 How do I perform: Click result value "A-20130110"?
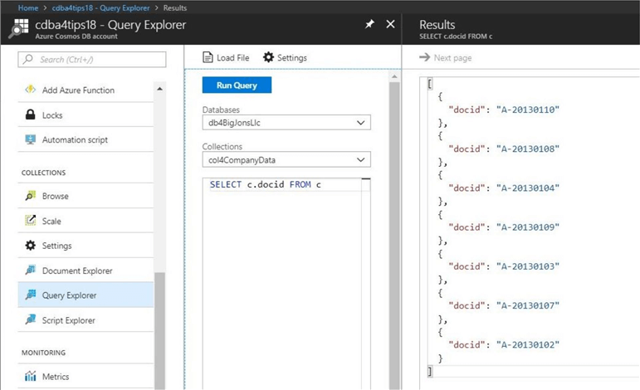527,110
